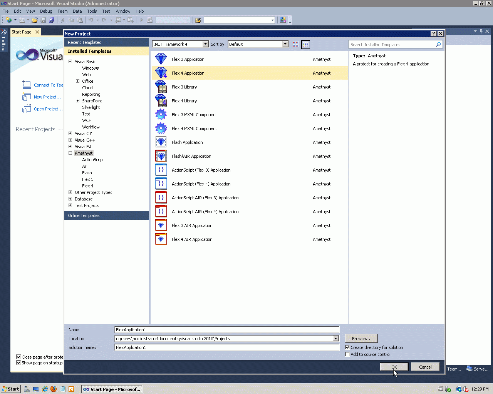Click into the project Name field

pos(227,330)
